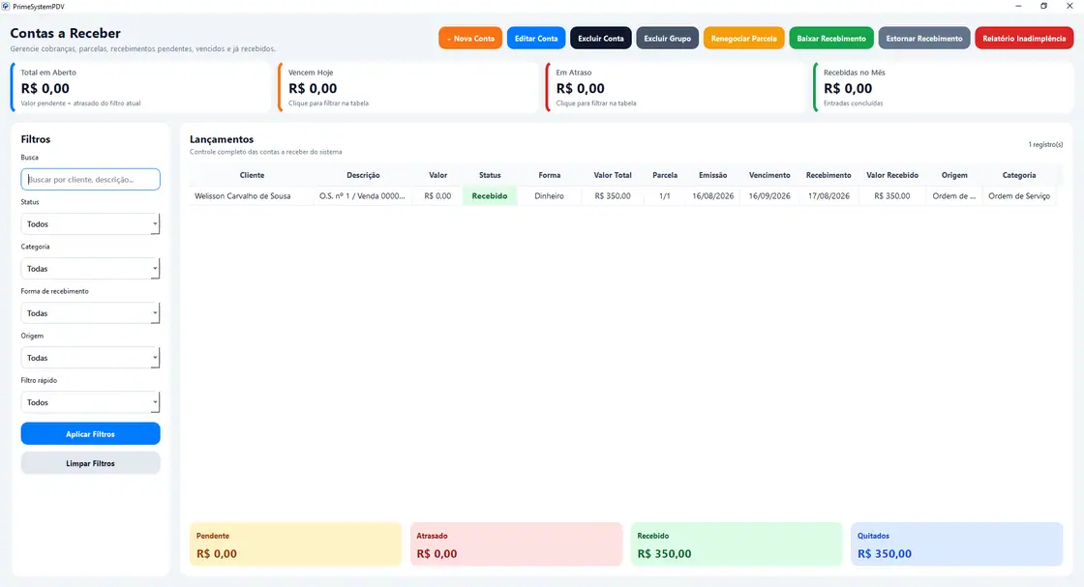Viewport: 1084px width, 587px height.
Task: Open the Status filter dropdown
Action: point(91,223)
